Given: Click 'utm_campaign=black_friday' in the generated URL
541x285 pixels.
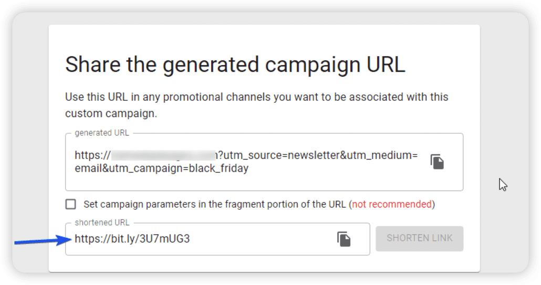Looking at the screenshot, I should tap(179, 168).
